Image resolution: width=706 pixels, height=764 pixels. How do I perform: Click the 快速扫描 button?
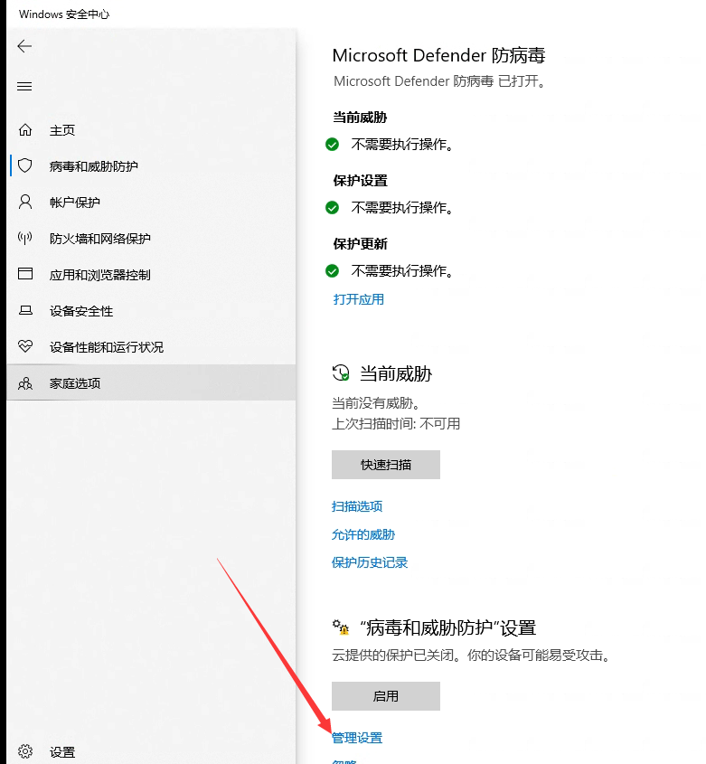tap(386, 465)
